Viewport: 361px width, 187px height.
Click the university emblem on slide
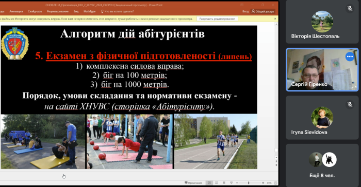15,43
